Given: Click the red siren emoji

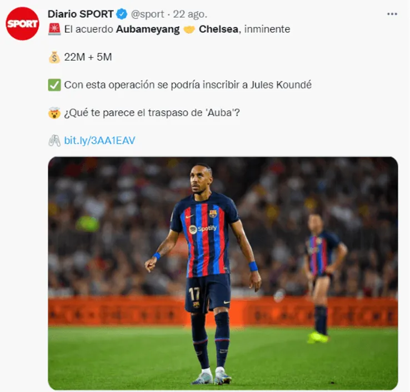Looking at the screenshot, I should (x=54, y=29).
